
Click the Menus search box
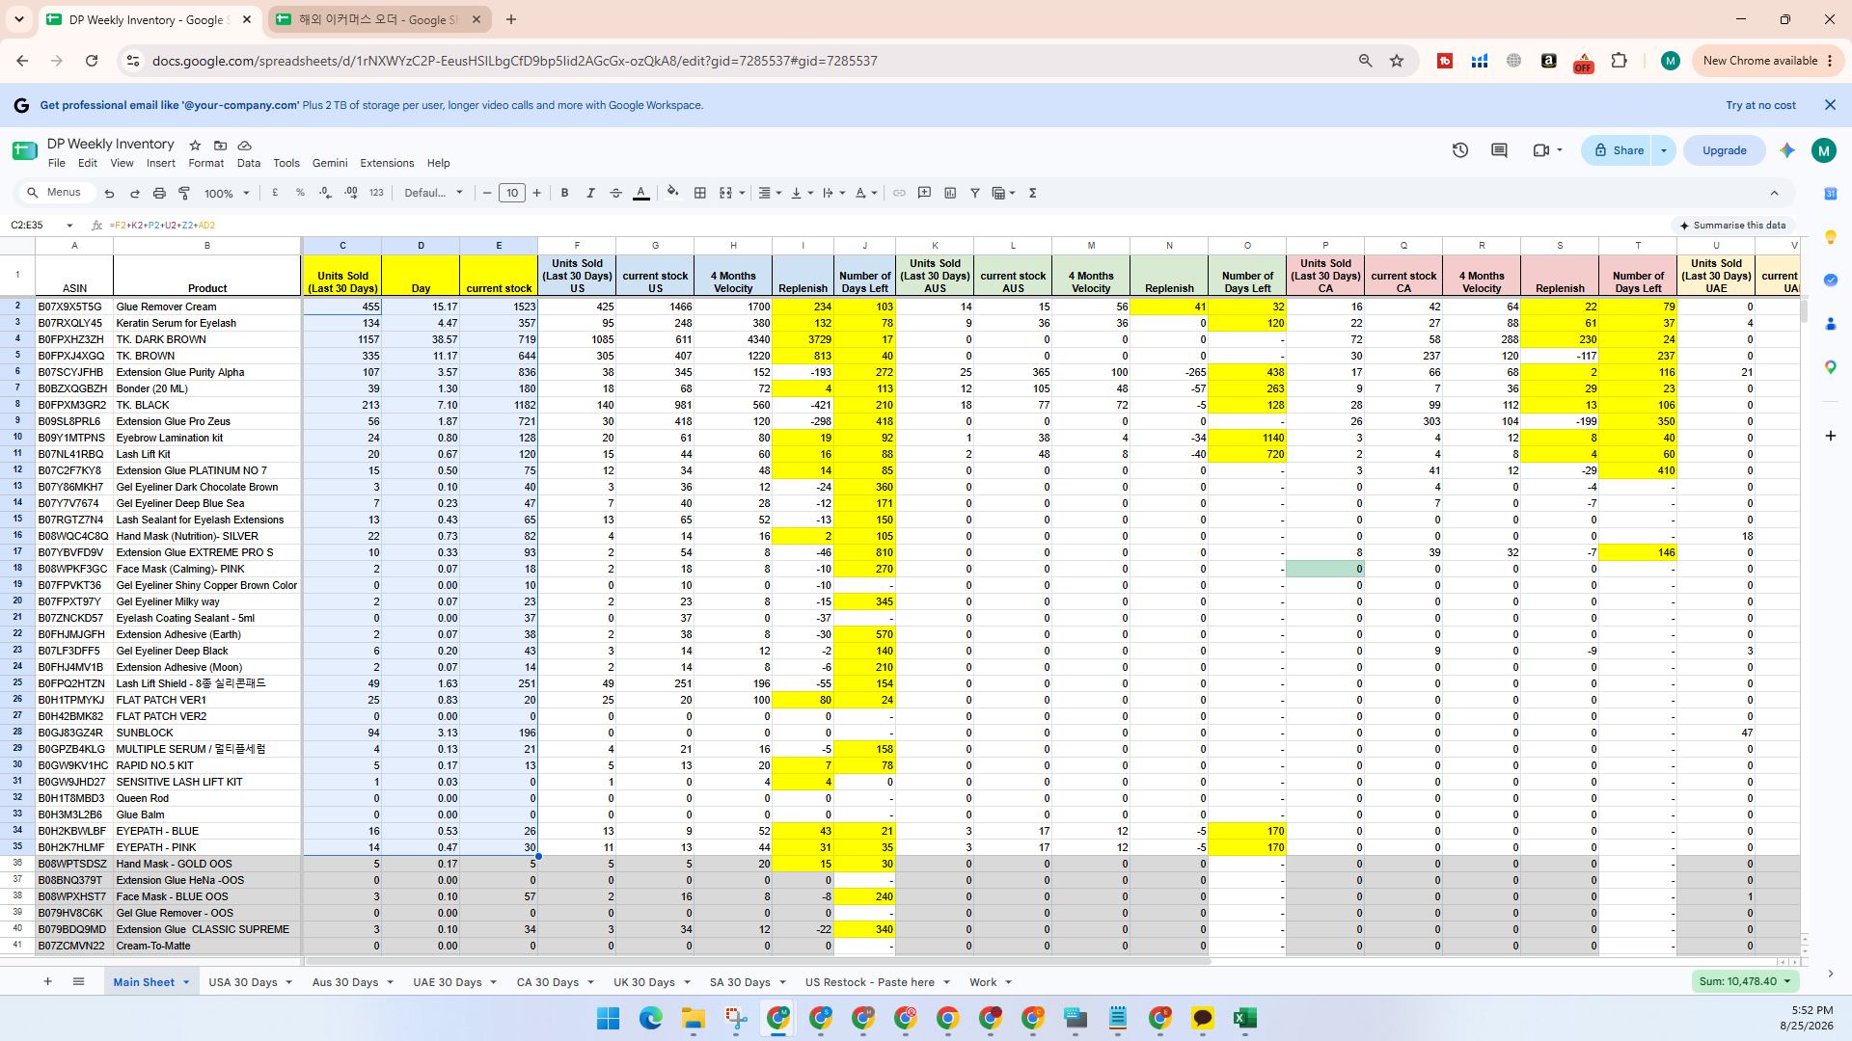(58, 193)
